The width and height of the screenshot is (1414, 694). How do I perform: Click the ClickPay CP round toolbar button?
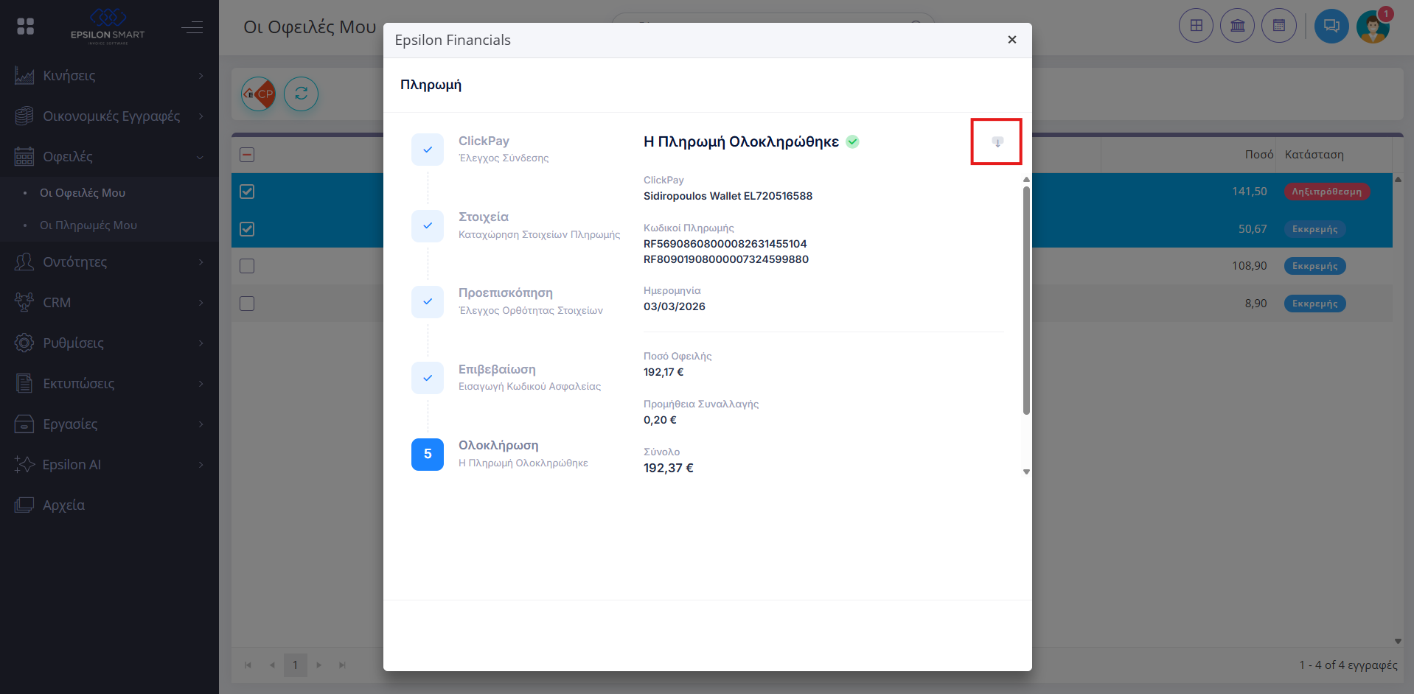pos(259,94)
